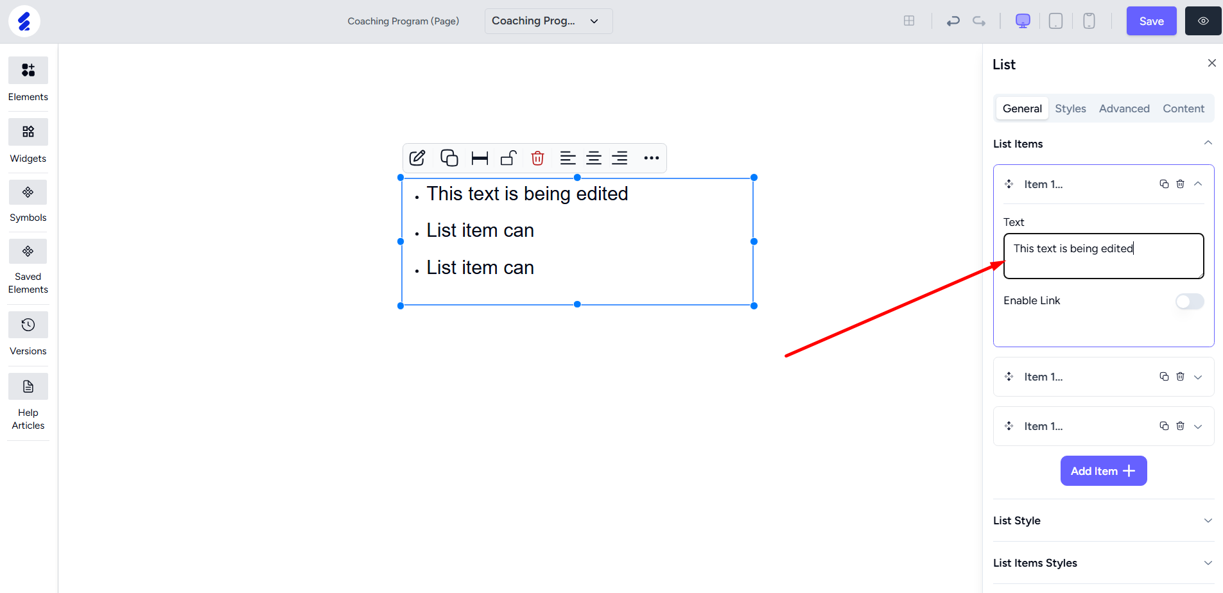Image resolution: width=1223 pixels, height=593 pixels.
Task: Align list text to the center
Action: [594, 158]
